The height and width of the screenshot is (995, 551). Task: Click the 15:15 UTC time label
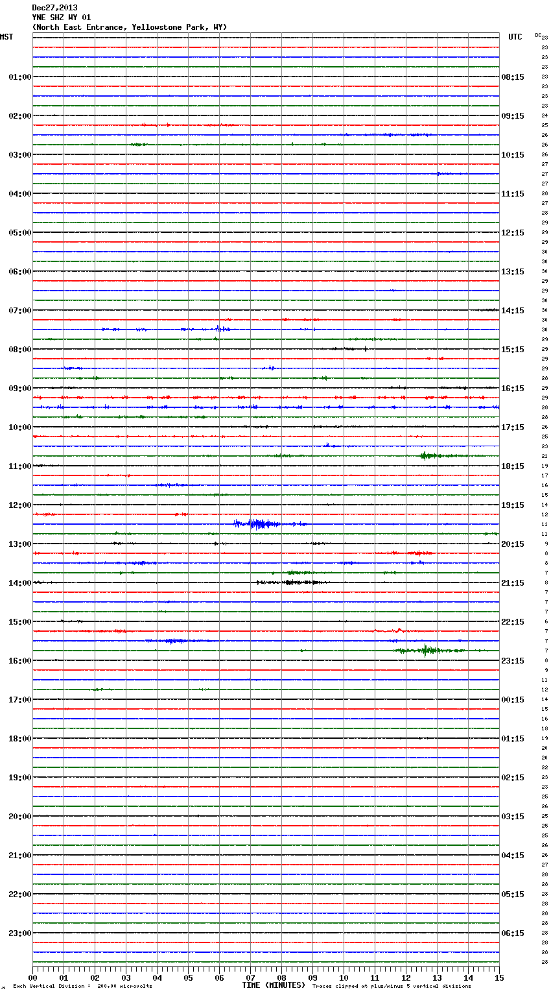pyautogui.click(x=513, y=350)
